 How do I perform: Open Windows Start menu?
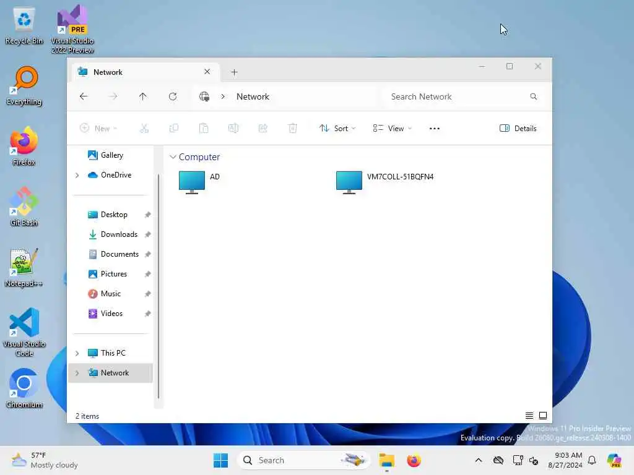pyautogui.click(x=220, y=460)
